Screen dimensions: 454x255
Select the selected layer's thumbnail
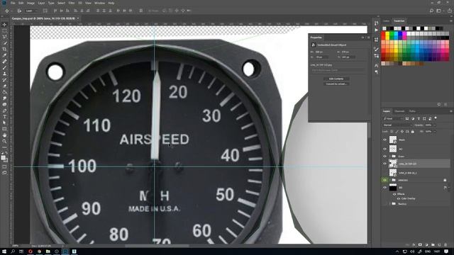[x=393, y=164]
